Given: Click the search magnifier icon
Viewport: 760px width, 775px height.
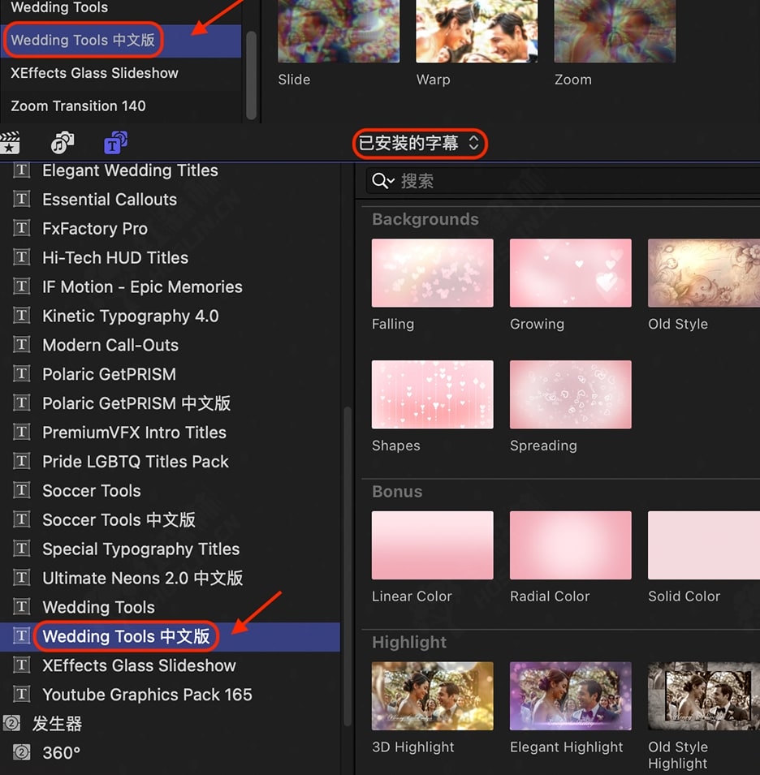Looking at the screenshot, I should 382,181.
